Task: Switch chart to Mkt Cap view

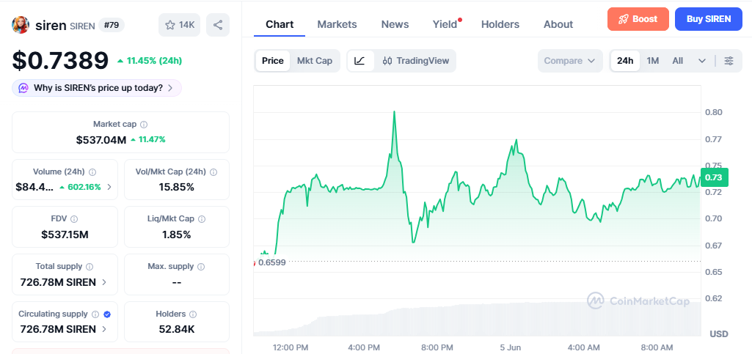Action: click(x=315, y=61)
